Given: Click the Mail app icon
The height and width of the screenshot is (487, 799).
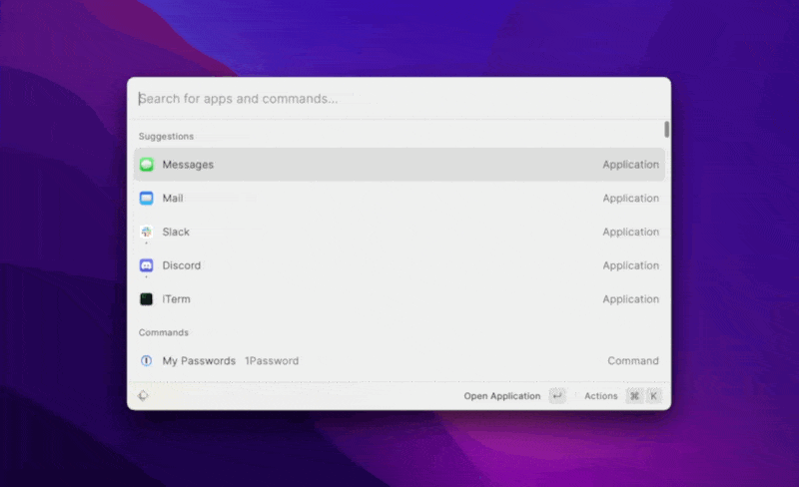Looking at the screenshot, I should click(x=146, y=199).
